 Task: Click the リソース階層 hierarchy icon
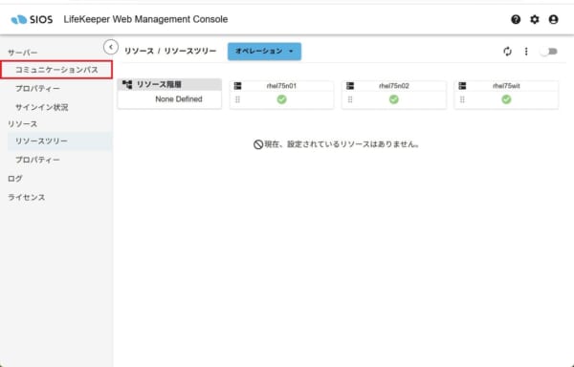(127, 84)
